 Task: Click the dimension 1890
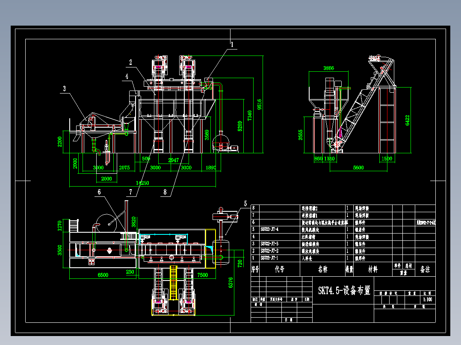tap(211, 168)
